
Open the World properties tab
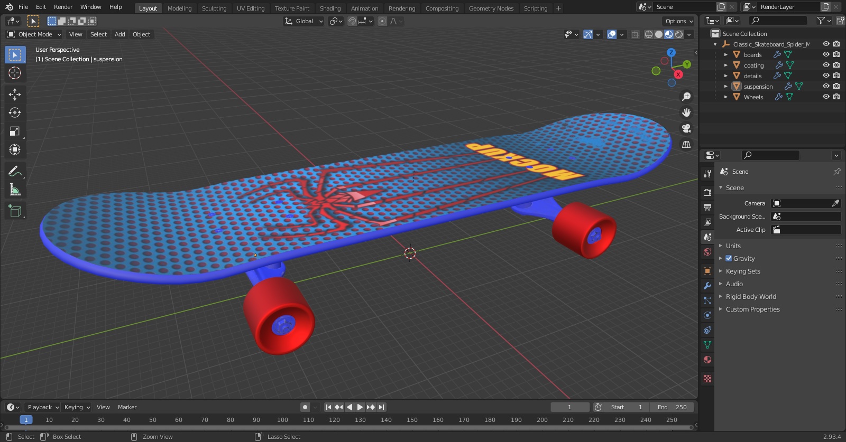coord(707,252)
